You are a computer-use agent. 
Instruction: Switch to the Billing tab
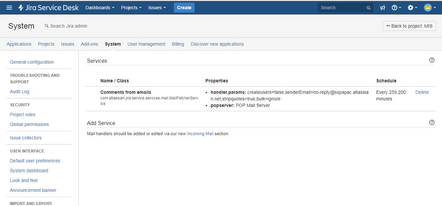(178, 44)
